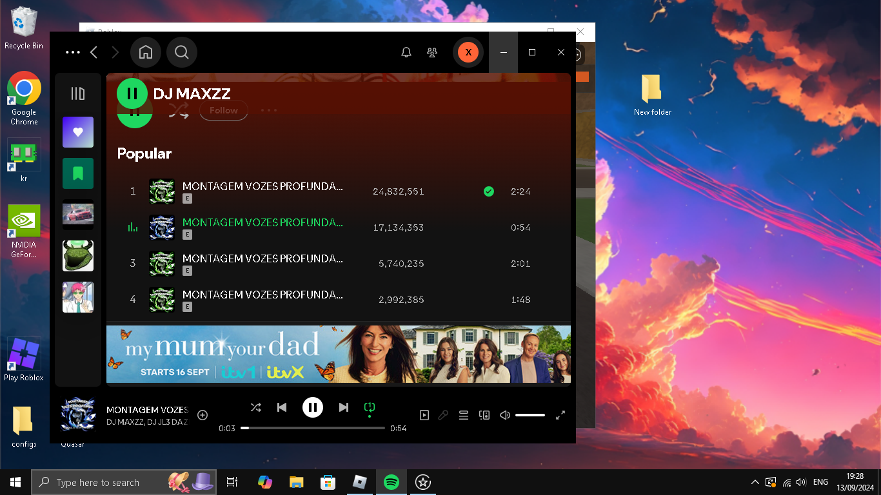Click the 17,134,353 play count

coord(399,228)
